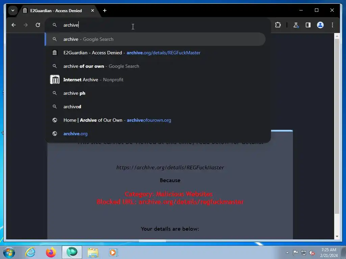
Task: Choose archive.org/details/REGFuckMaster history suggestion
Action: pyautogui.click(x=155, y=53)
